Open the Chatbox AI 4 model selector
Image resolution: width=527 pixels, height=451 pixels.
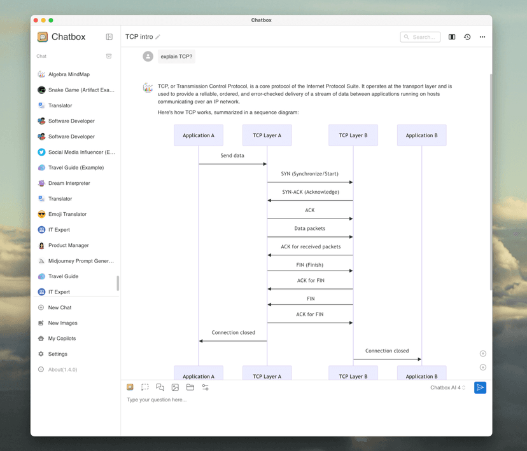point(447,387)
